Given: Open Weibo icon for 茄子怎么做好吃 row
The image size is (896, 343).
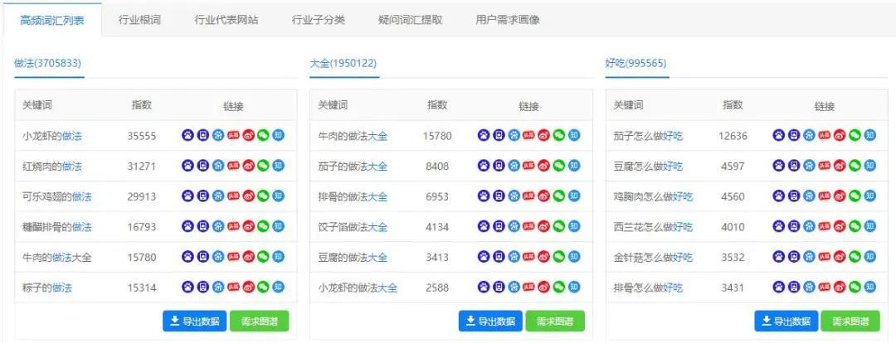Looking at the screenshot, I should click(840, 135).
